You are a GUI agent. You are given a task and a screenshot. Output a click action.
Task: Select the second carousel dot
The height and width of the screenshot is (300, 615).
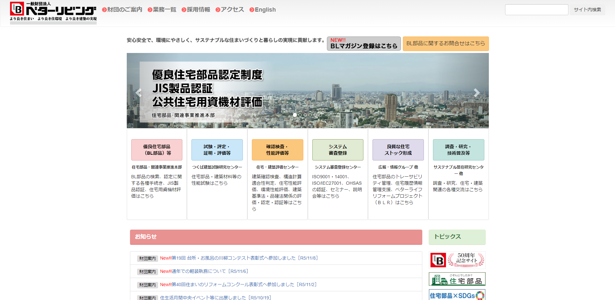coord(300,115)
